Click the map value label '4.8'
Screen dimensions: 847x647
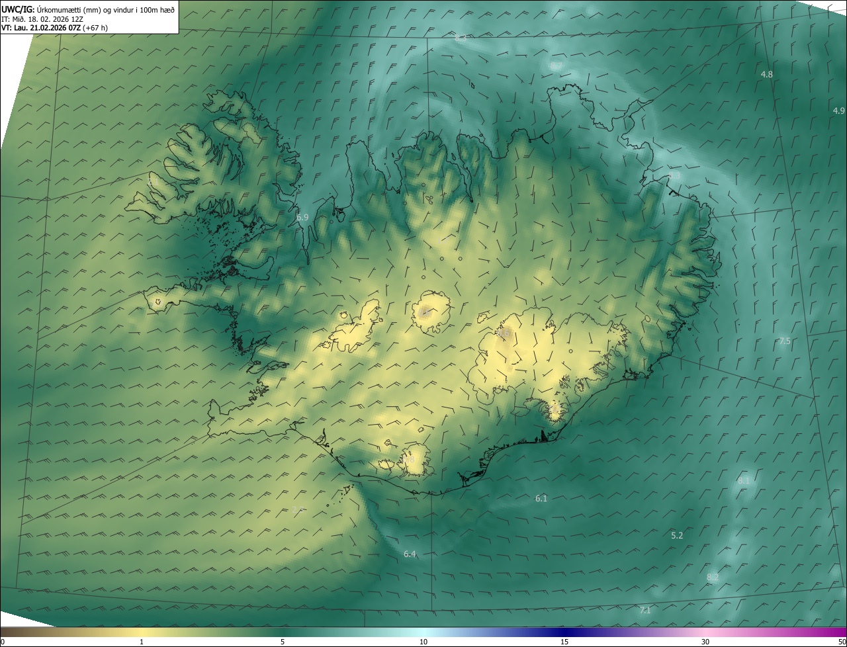coord(766,75)
